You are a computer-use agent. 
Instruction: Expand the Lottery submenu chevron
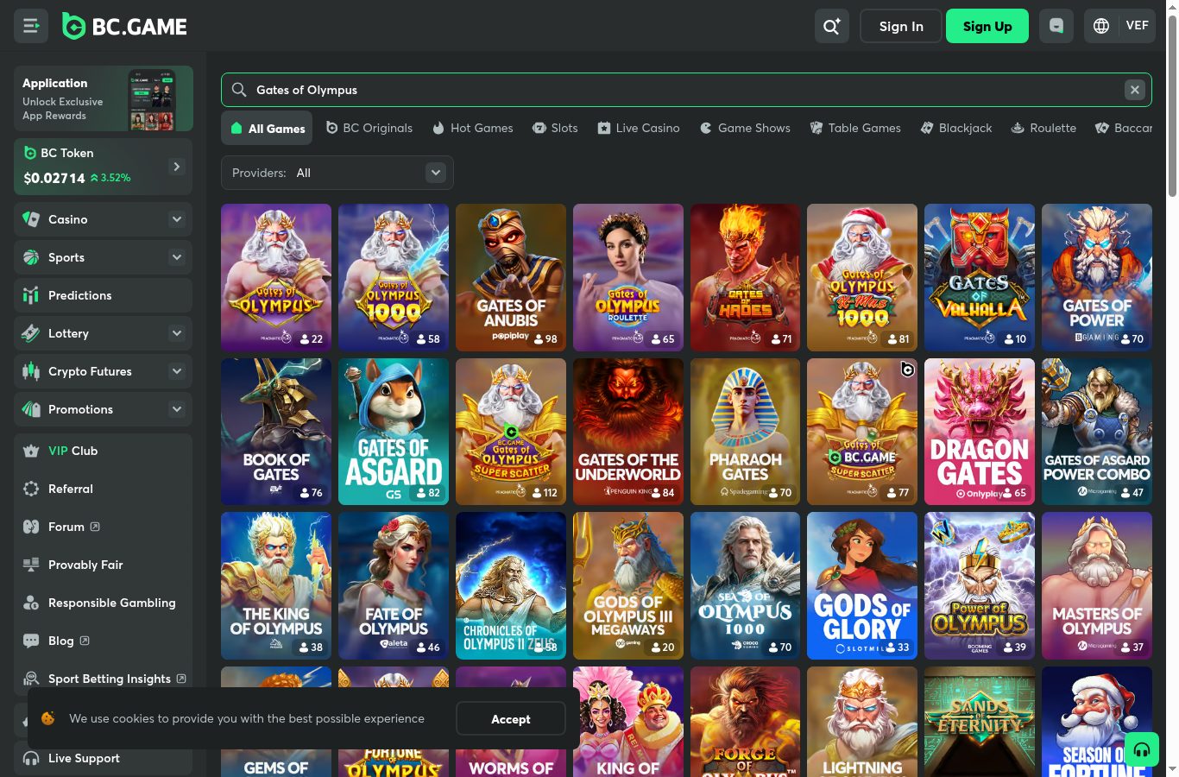pos(177,333)
